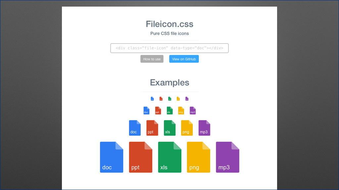Click the largest blue doc file icon
The height and width of the screenshot is (190, 339).
112,157
